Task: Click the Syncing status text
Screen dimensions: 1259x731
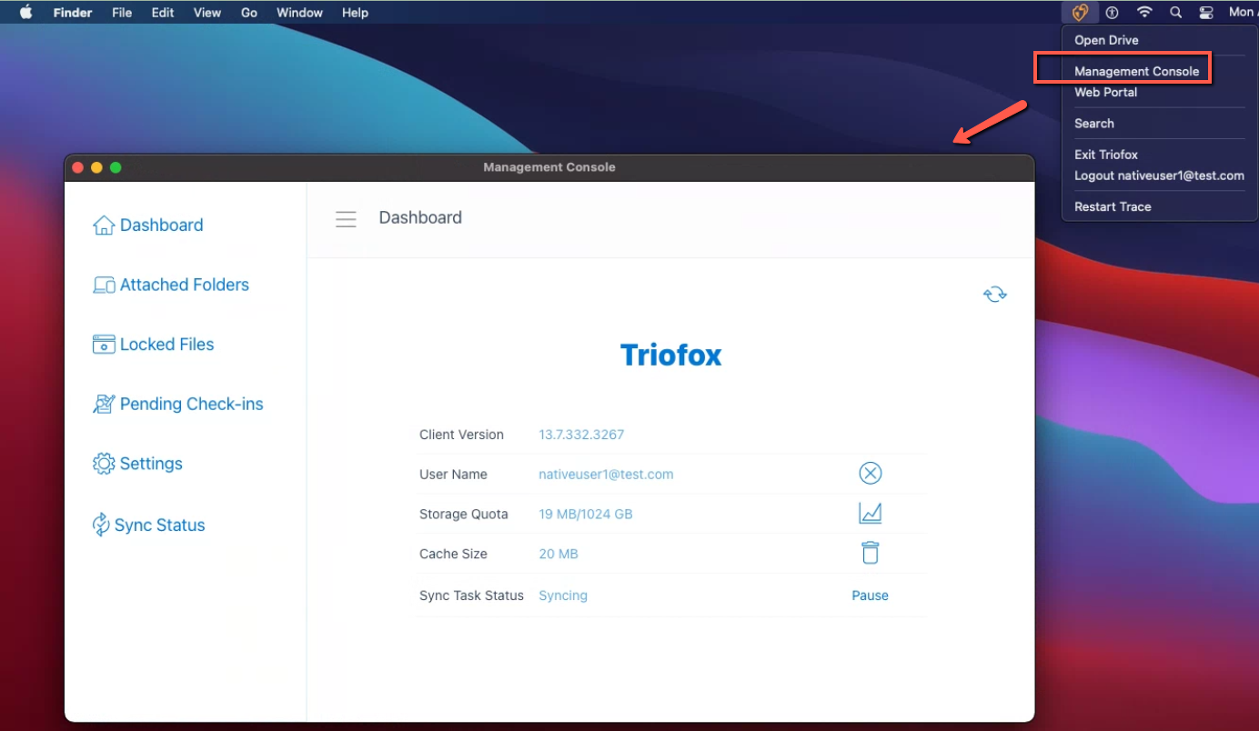Action: pos(563,596)
